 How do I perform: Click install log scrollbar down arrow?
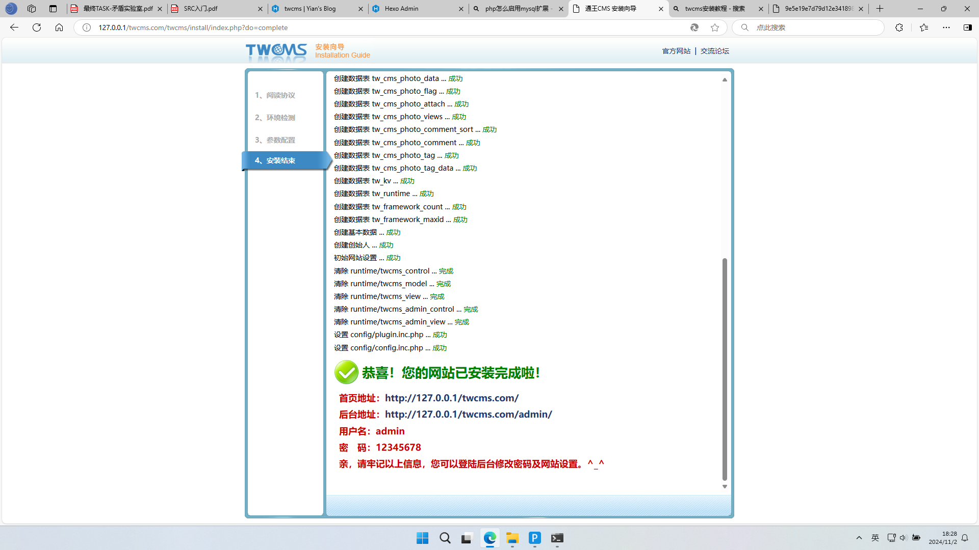(725, 487)
